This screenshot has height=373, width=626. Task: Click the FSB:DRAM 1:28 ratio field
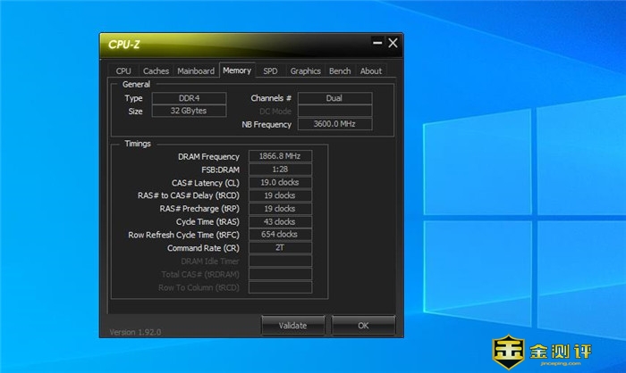[280, 169]
